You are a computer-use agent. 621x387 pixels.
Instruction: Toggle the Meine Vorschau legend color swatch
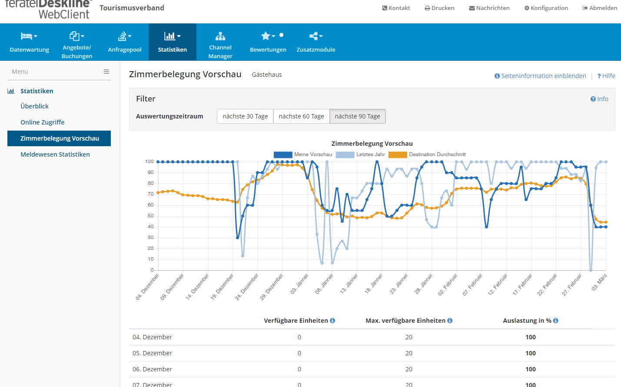(282, 154)
